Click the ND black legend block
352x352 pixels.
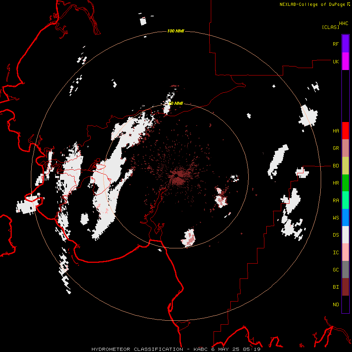(x=345, y=304)
